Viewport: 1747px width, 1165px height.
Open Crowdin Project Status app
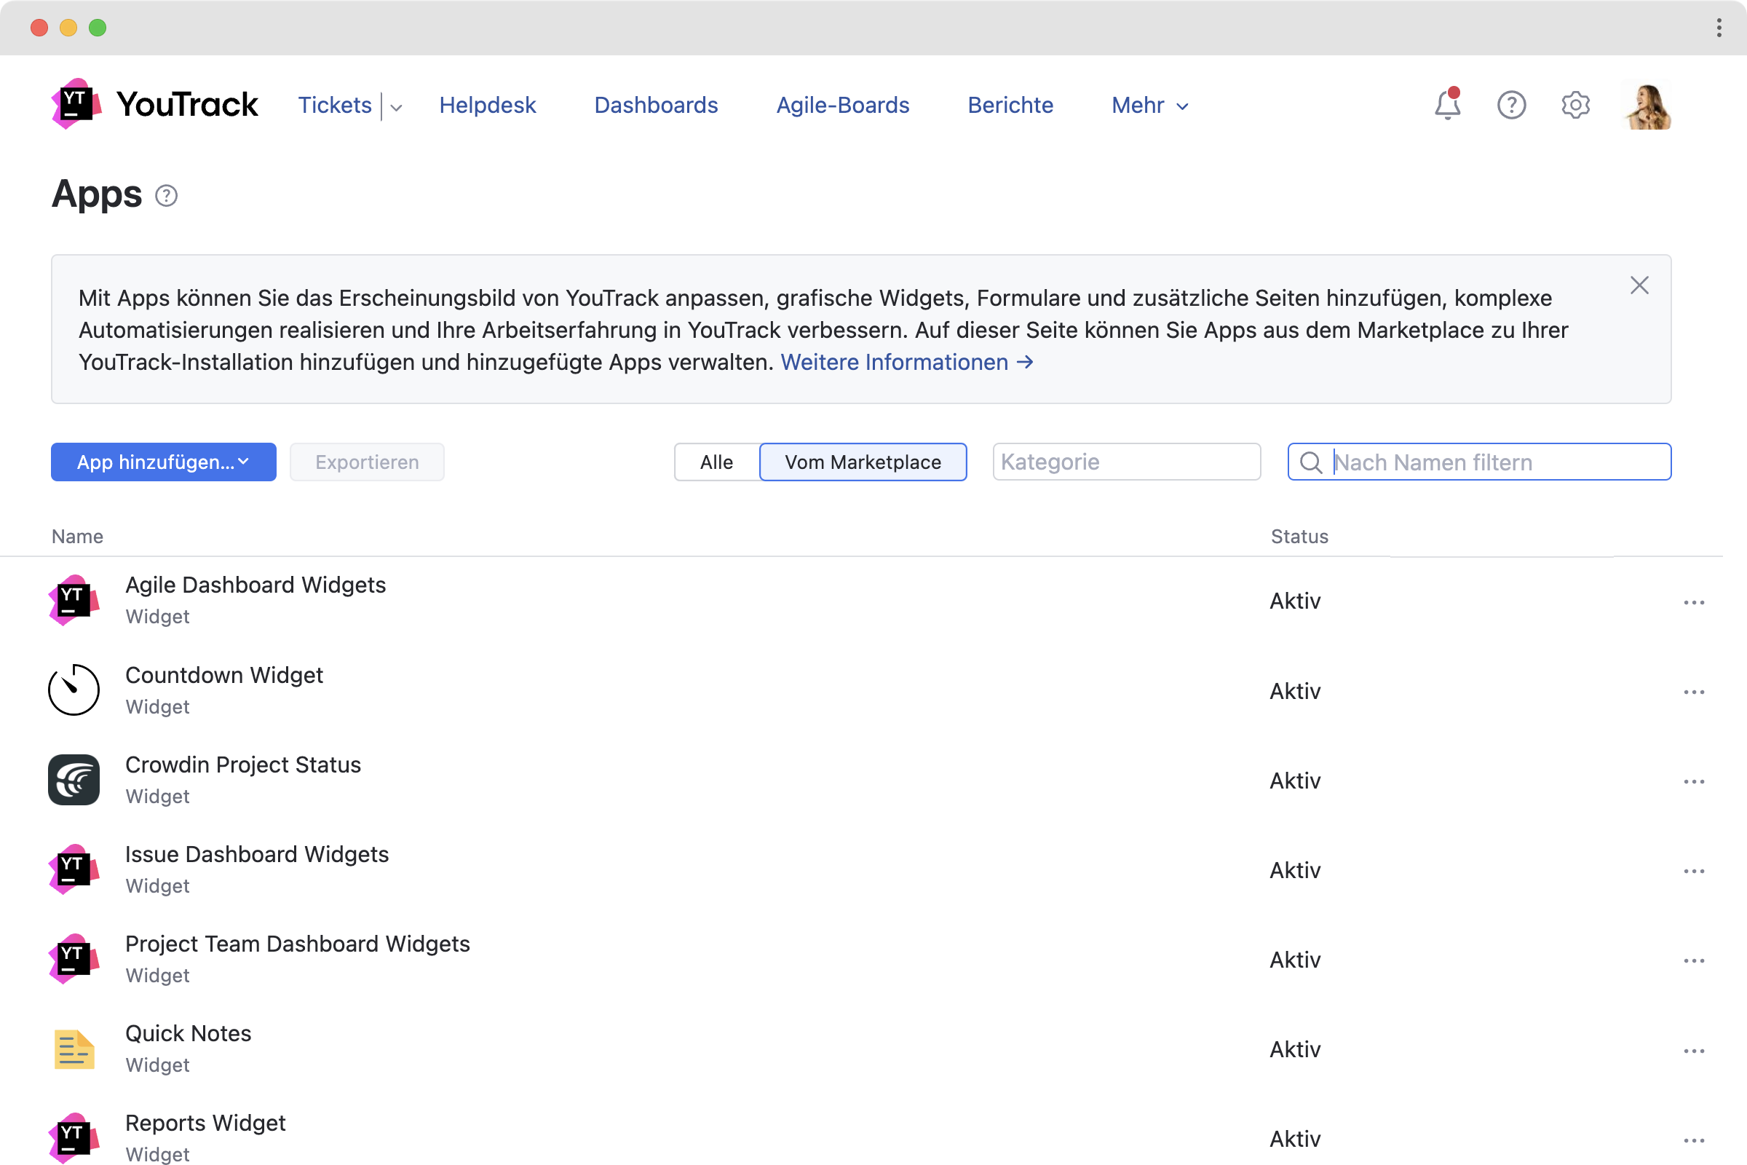243,765
